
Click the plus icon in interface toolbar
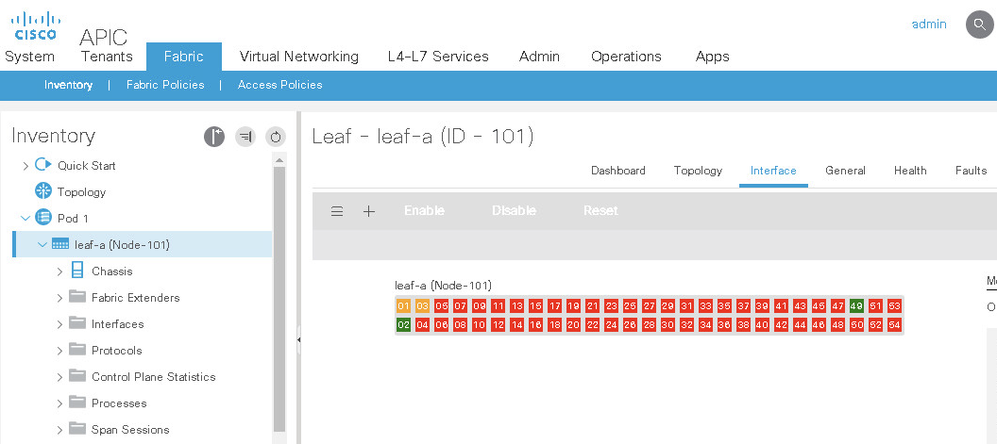click(369, 211)
